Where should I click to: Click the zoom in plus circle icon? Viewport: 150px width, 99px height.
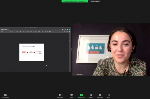click(x=28, y=32)
